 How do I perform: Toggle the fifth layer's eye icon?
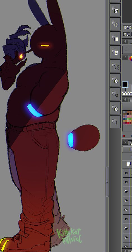pos(126,210)
